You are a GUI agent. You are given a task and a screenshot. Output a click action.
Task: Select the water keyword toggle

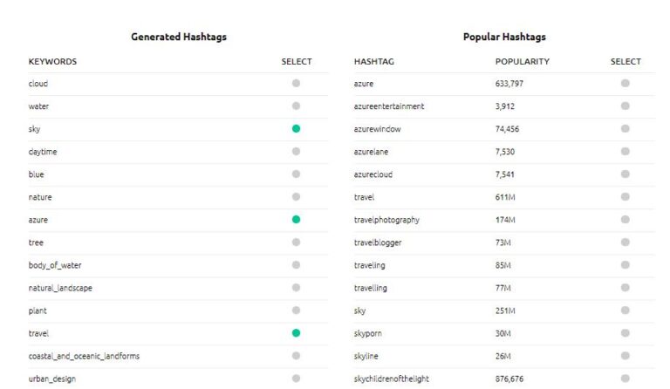[x=296, y=106]
